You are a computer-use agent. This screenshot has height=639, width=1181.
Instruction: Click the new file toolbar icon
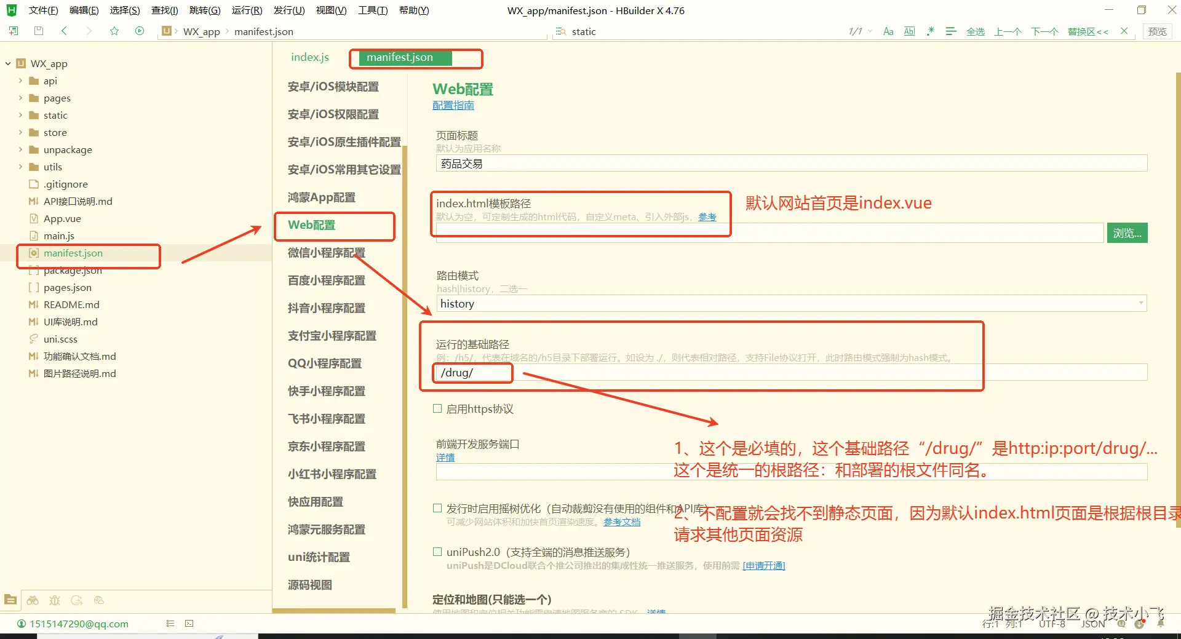pos(14,31)
